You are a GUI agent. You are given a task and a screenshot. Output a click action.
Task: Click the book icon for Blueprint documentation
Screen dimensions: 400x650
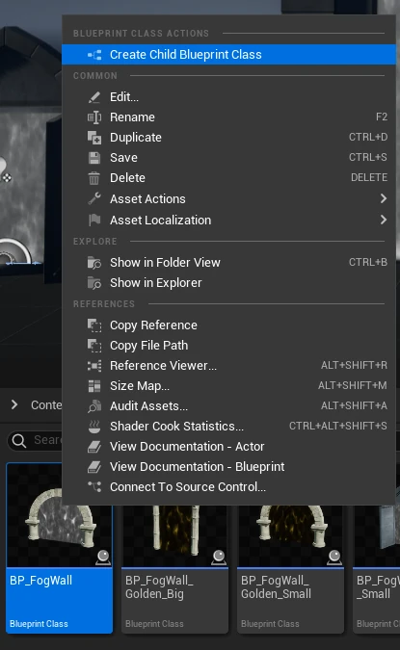point(94,467)
